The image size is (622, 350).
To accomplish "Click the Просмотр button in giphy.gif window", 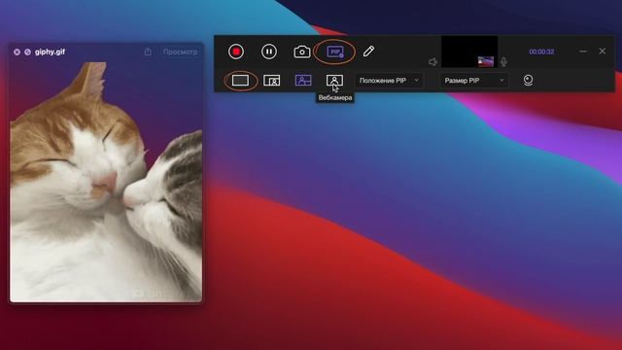I will [x=180, y=52].
